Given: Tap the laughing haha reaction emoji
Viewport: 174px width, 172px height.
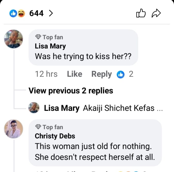Looking at the screenshot, I should click(21, 14).
